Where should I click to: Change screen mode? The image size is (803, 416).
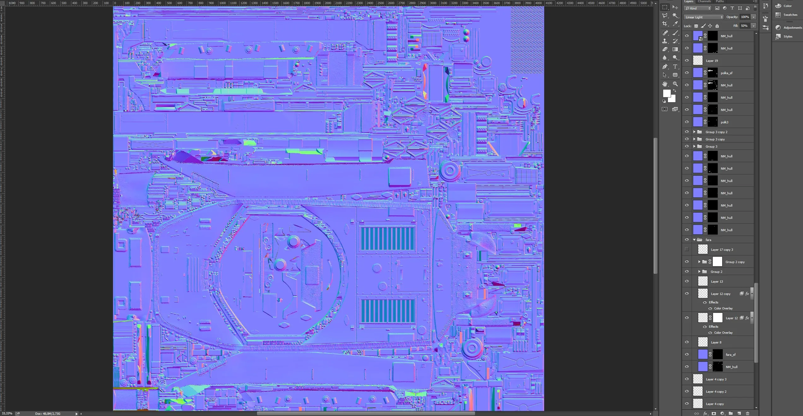coord(675,109)
